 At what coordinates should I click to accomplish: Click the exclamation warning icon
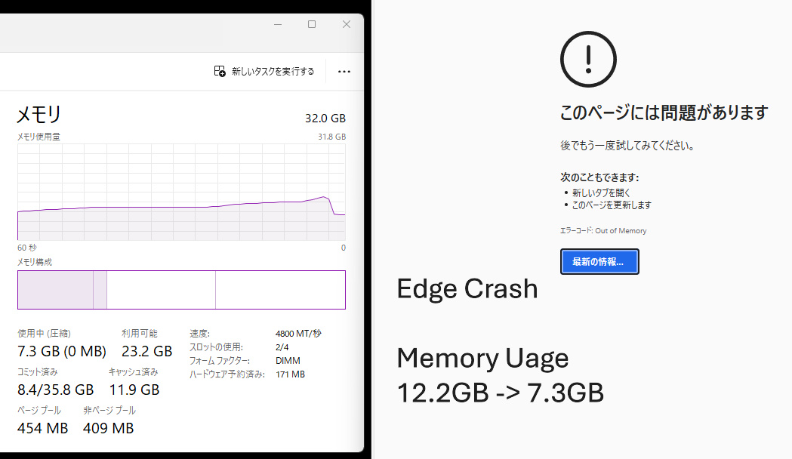pos(588,60)
